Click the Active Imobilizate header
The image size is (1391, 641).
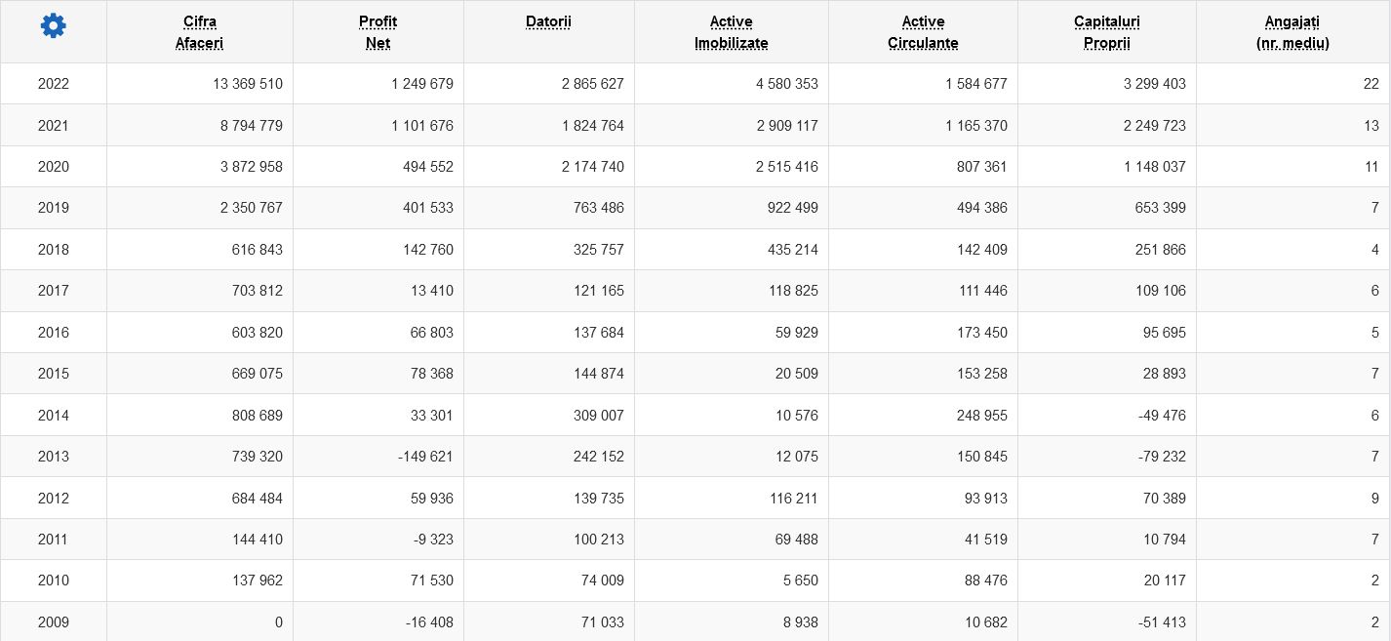click(x=731, y=32)
